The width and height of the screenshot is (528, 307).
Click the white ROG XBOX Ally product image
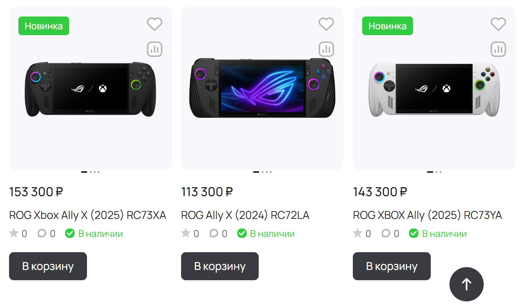click(434, 89)
